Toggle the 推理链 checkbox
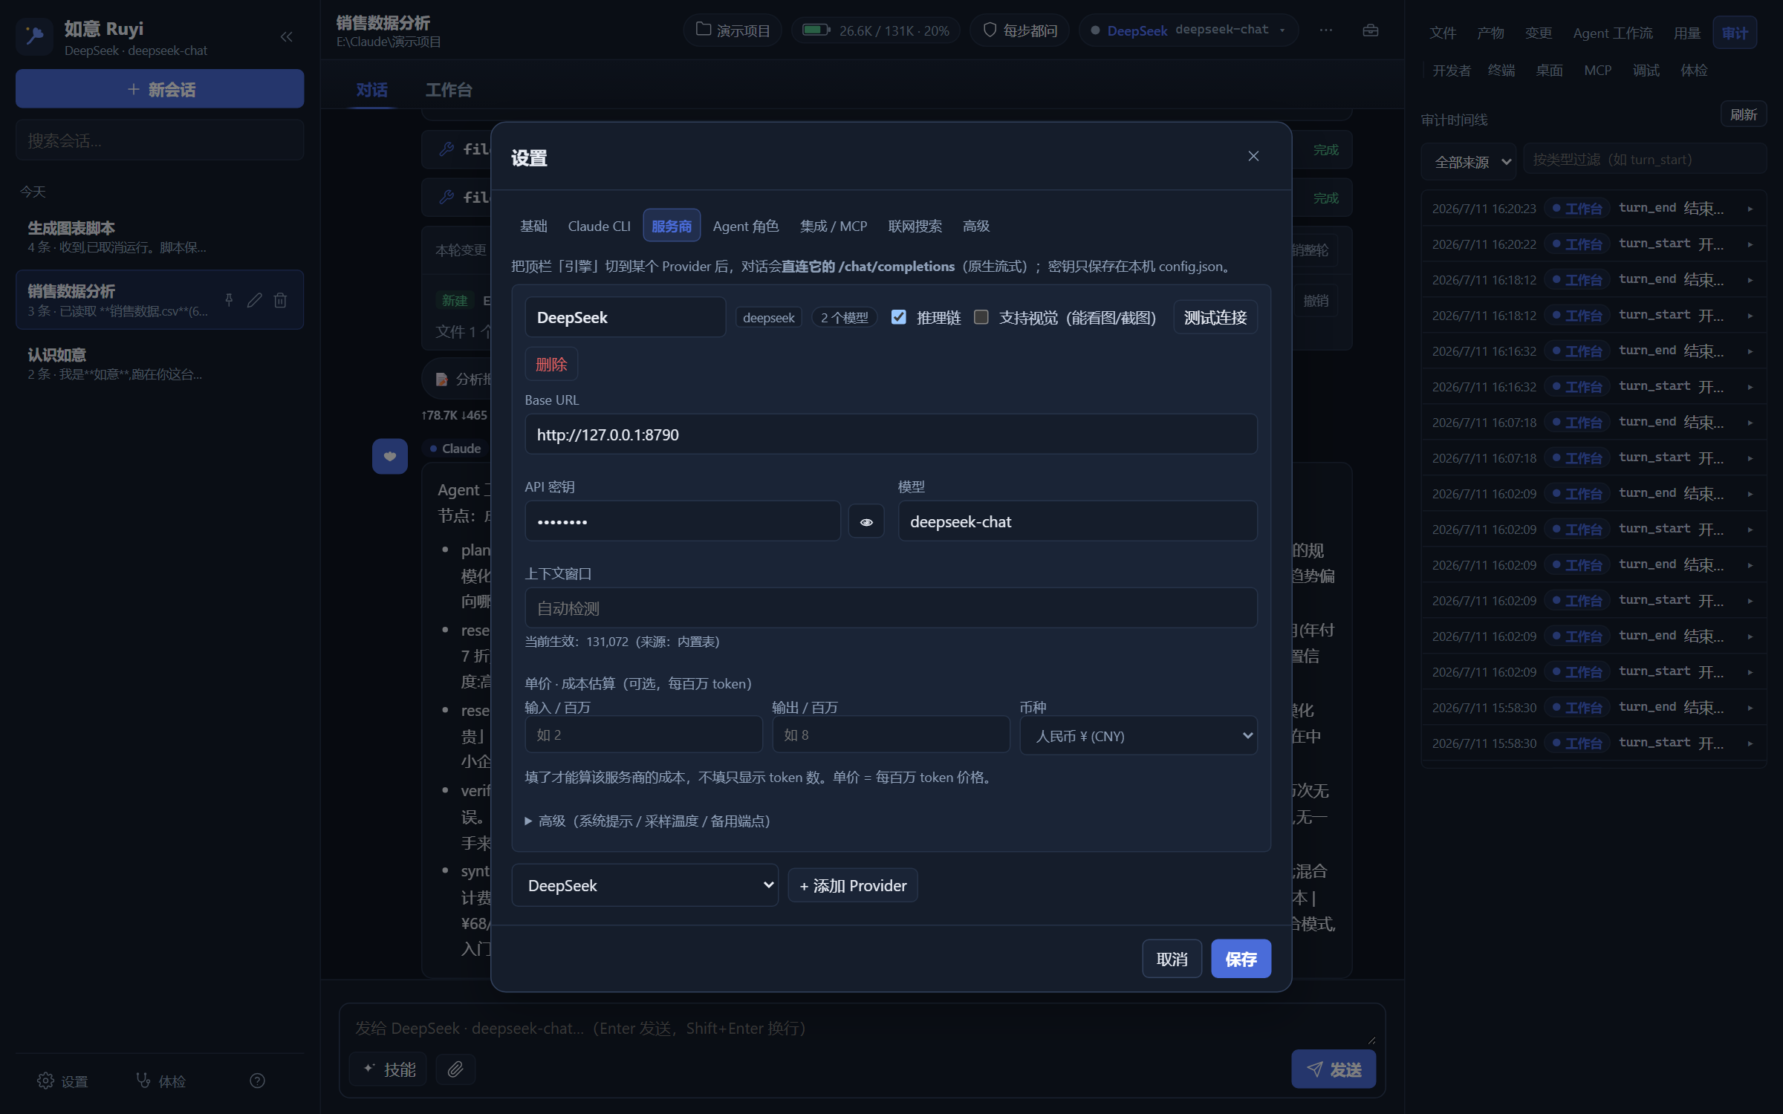The width and height of the screenshot is (1783, 1114). point(898,317)
